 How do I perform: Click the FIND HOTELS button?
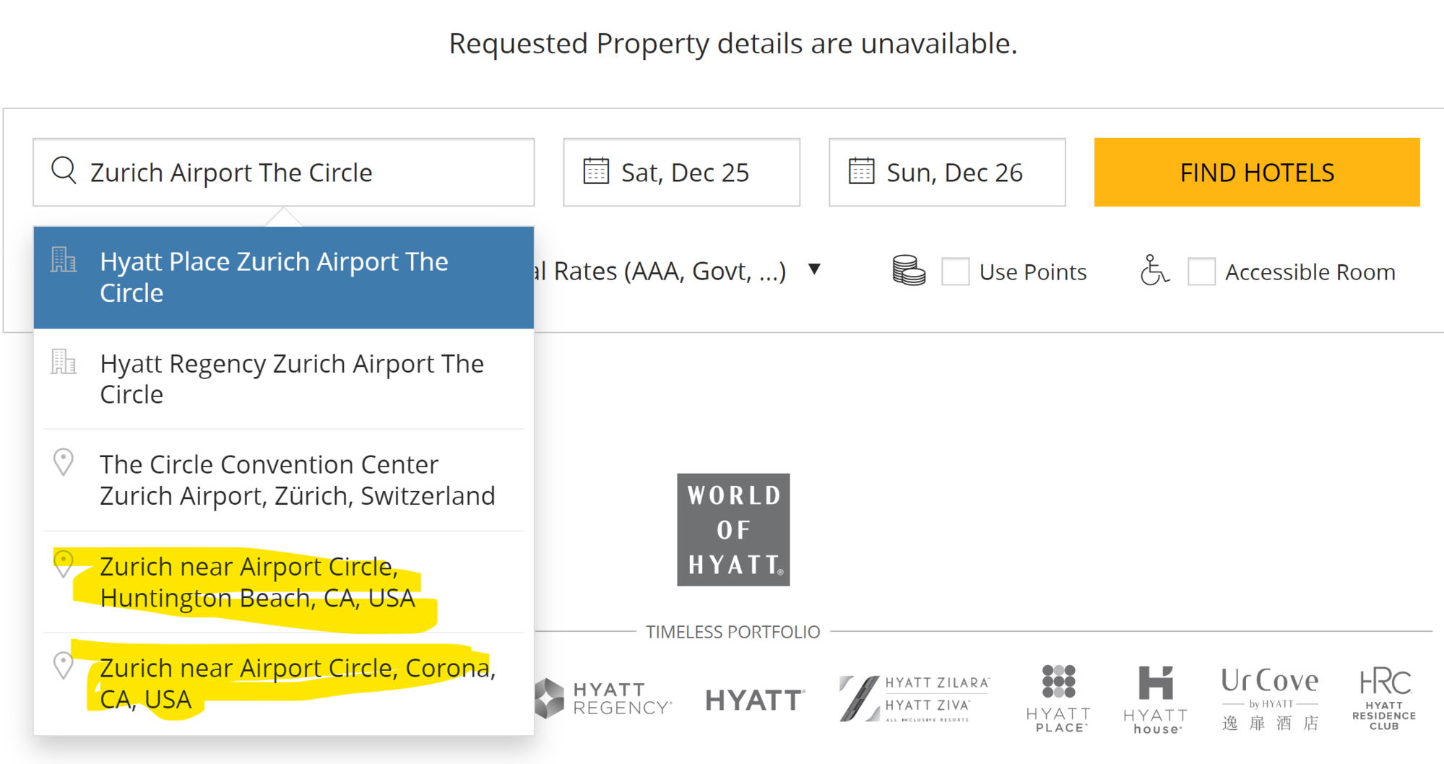point(1257,172)
